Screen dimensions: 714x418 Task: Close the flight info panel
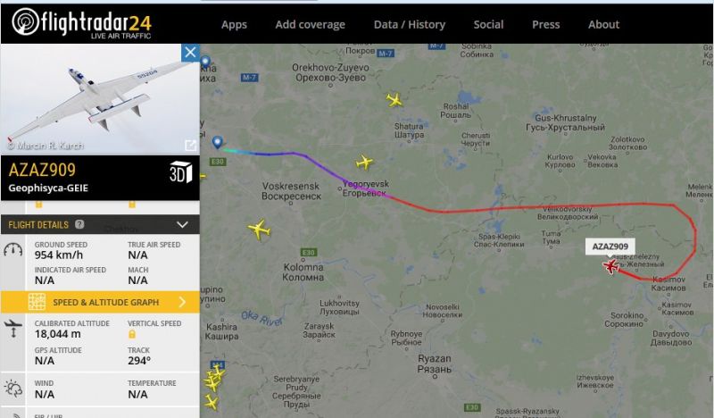pos(190,53)
